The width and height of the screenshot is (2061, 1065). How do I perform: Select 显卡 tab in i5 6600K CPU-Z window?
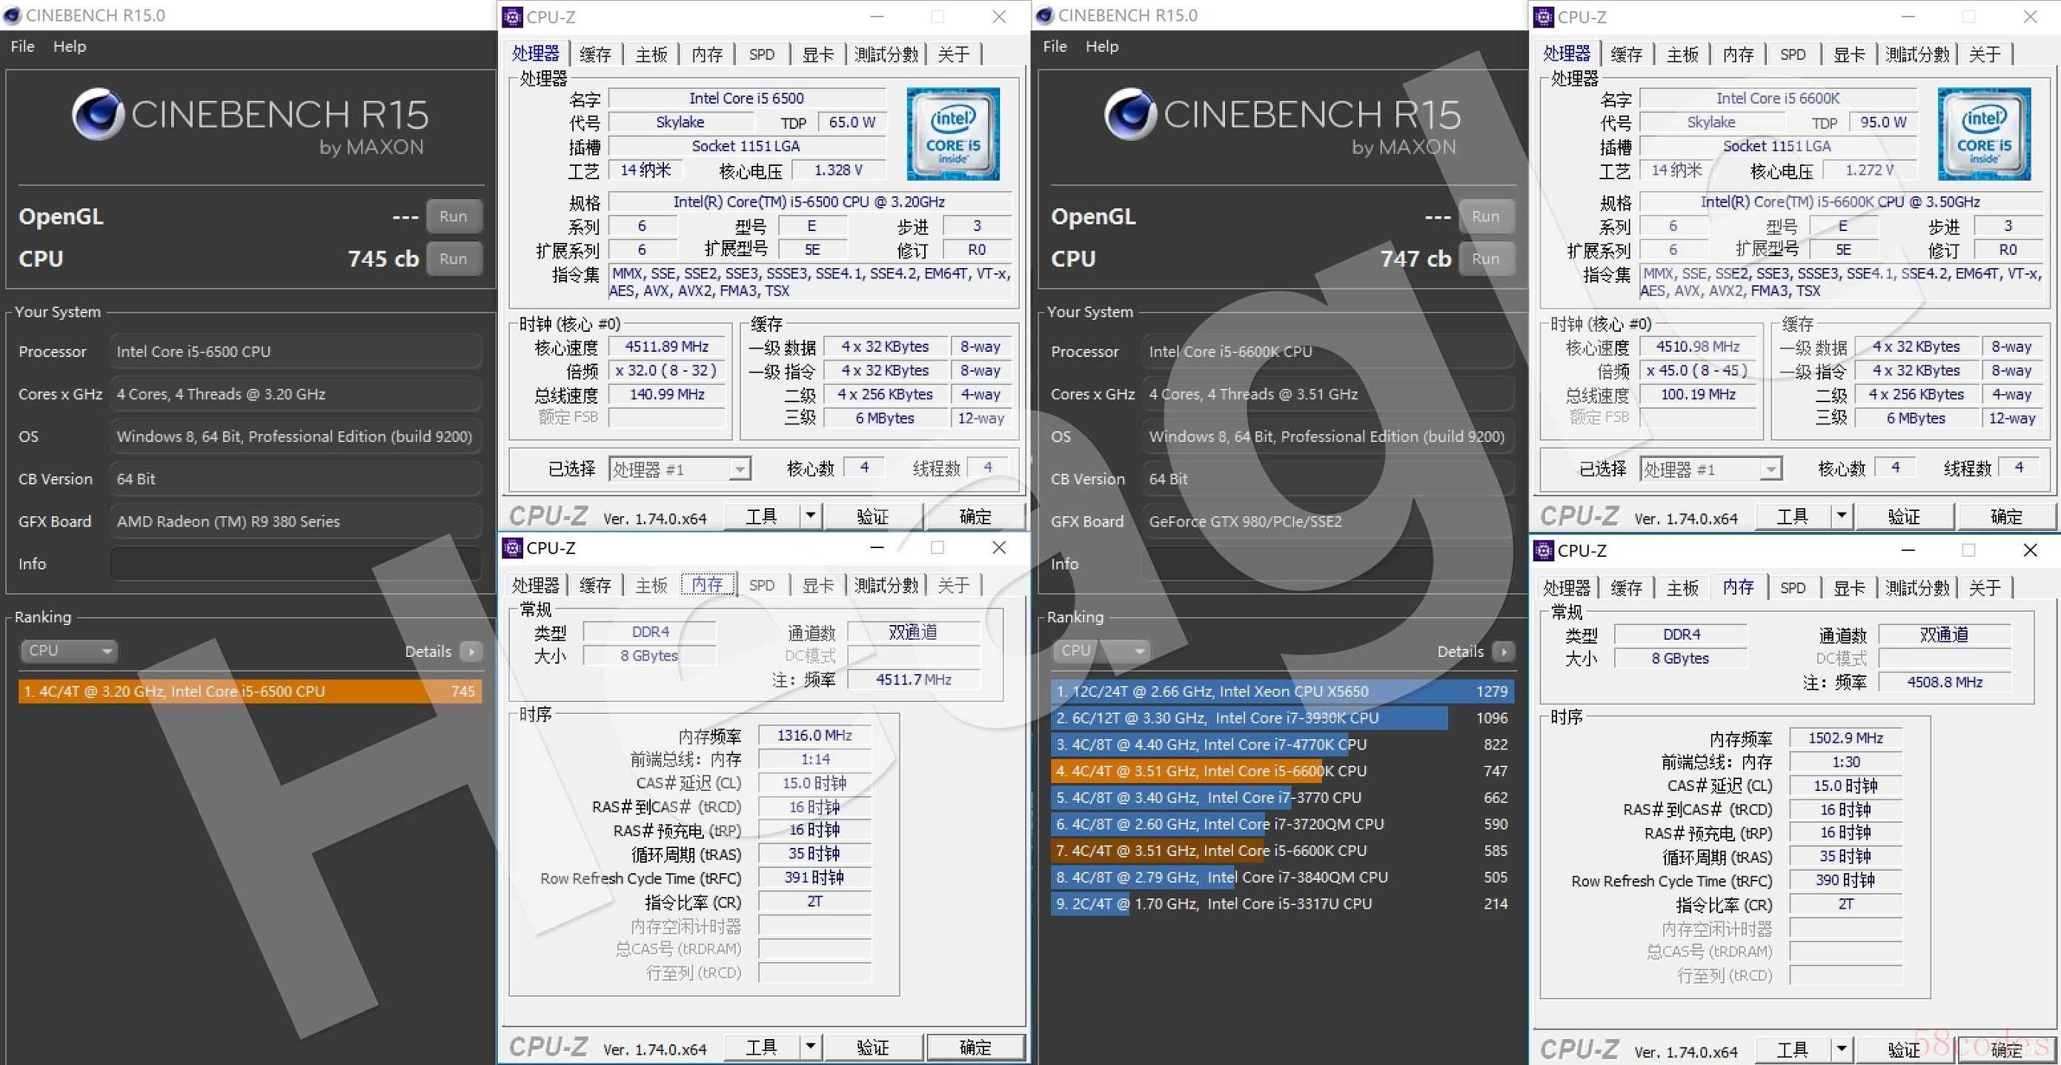1849,54
